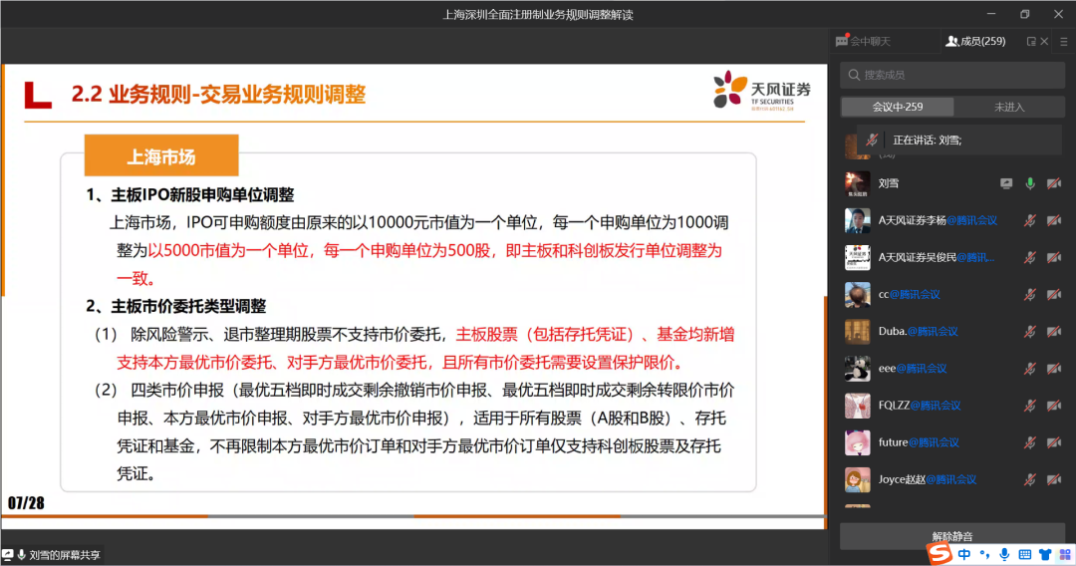This screenshot has width=1076, height=566.
Task: Open the Sogou soft keyboard icon
Action: tap(1025, 554)
